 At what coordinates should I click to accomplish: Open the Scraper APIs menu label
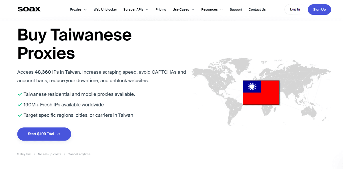pyautogui.click(x=133, y=10)
